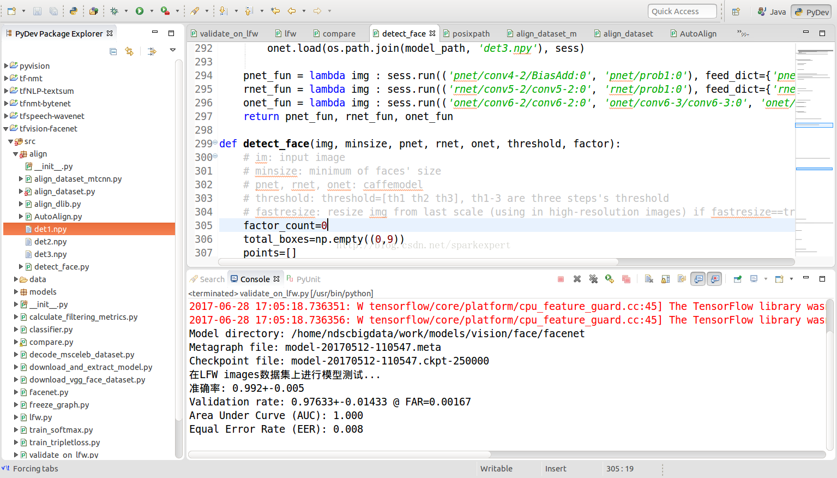
Task: Click Remove Launch gray X in Console
Action: pos(577,279)
